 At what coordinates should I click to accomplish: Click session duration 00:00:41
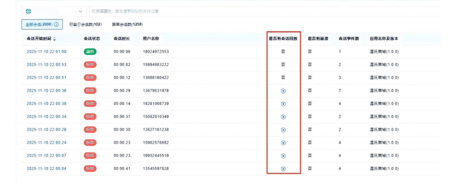coord(122,169)
